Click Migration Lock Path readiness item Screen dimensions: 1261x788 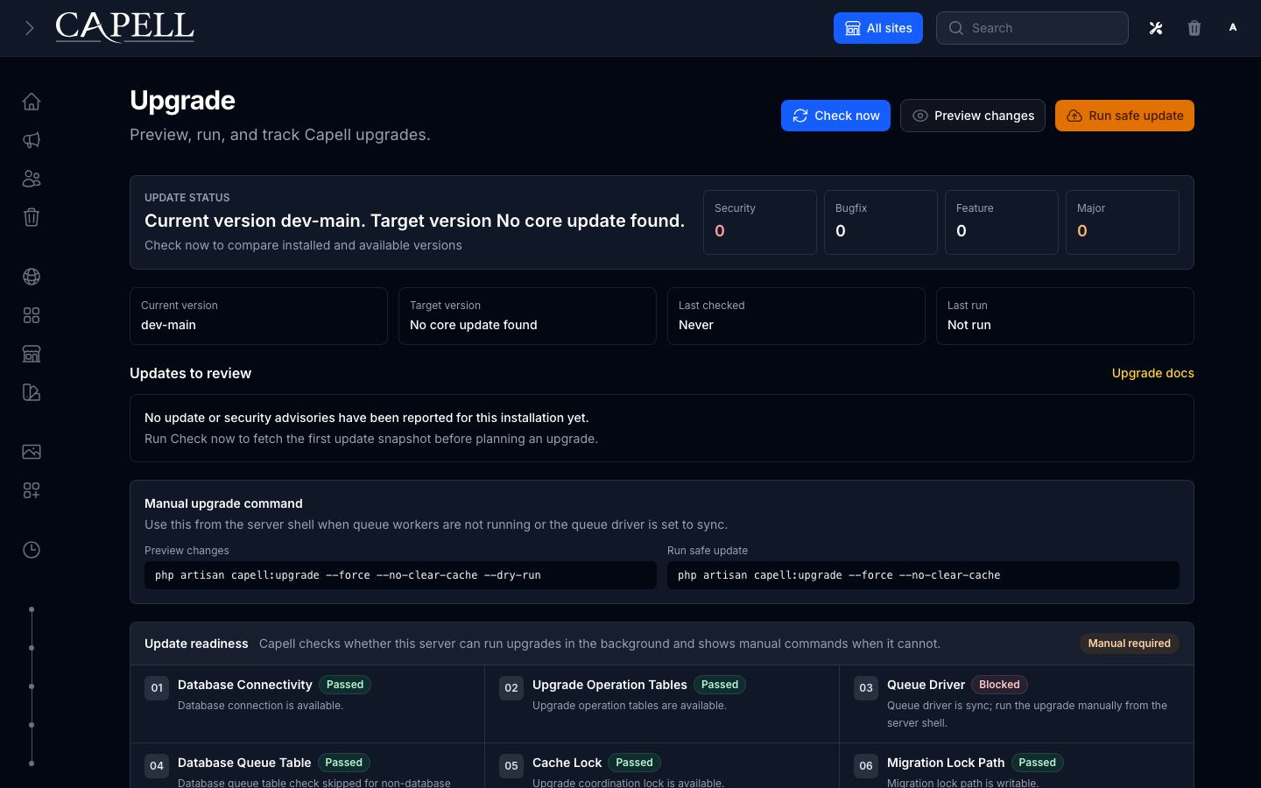1017,766
